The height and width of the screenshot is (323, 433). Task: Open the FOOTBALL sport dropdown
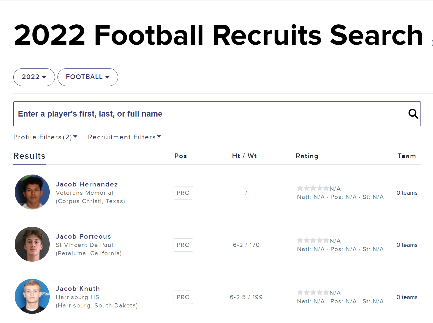(87, 77)
